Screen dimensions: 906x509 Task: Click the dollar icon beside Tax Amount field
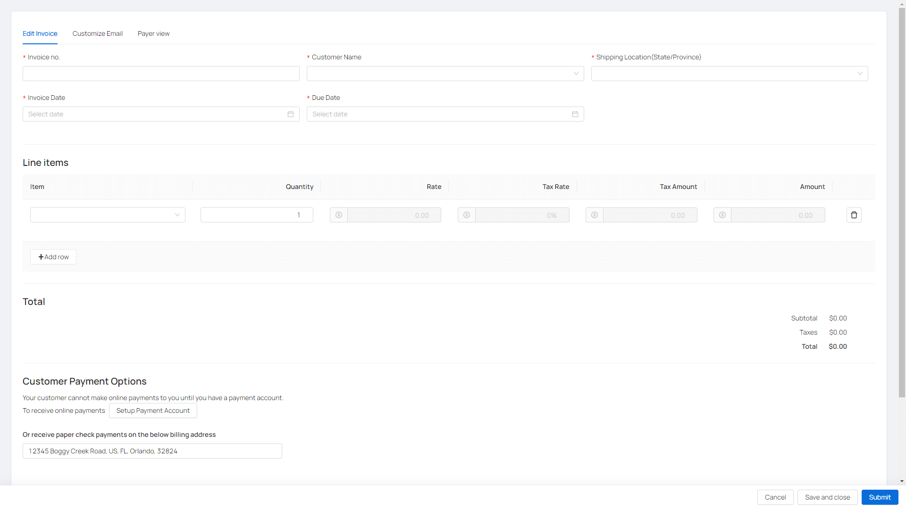point(595,215)
